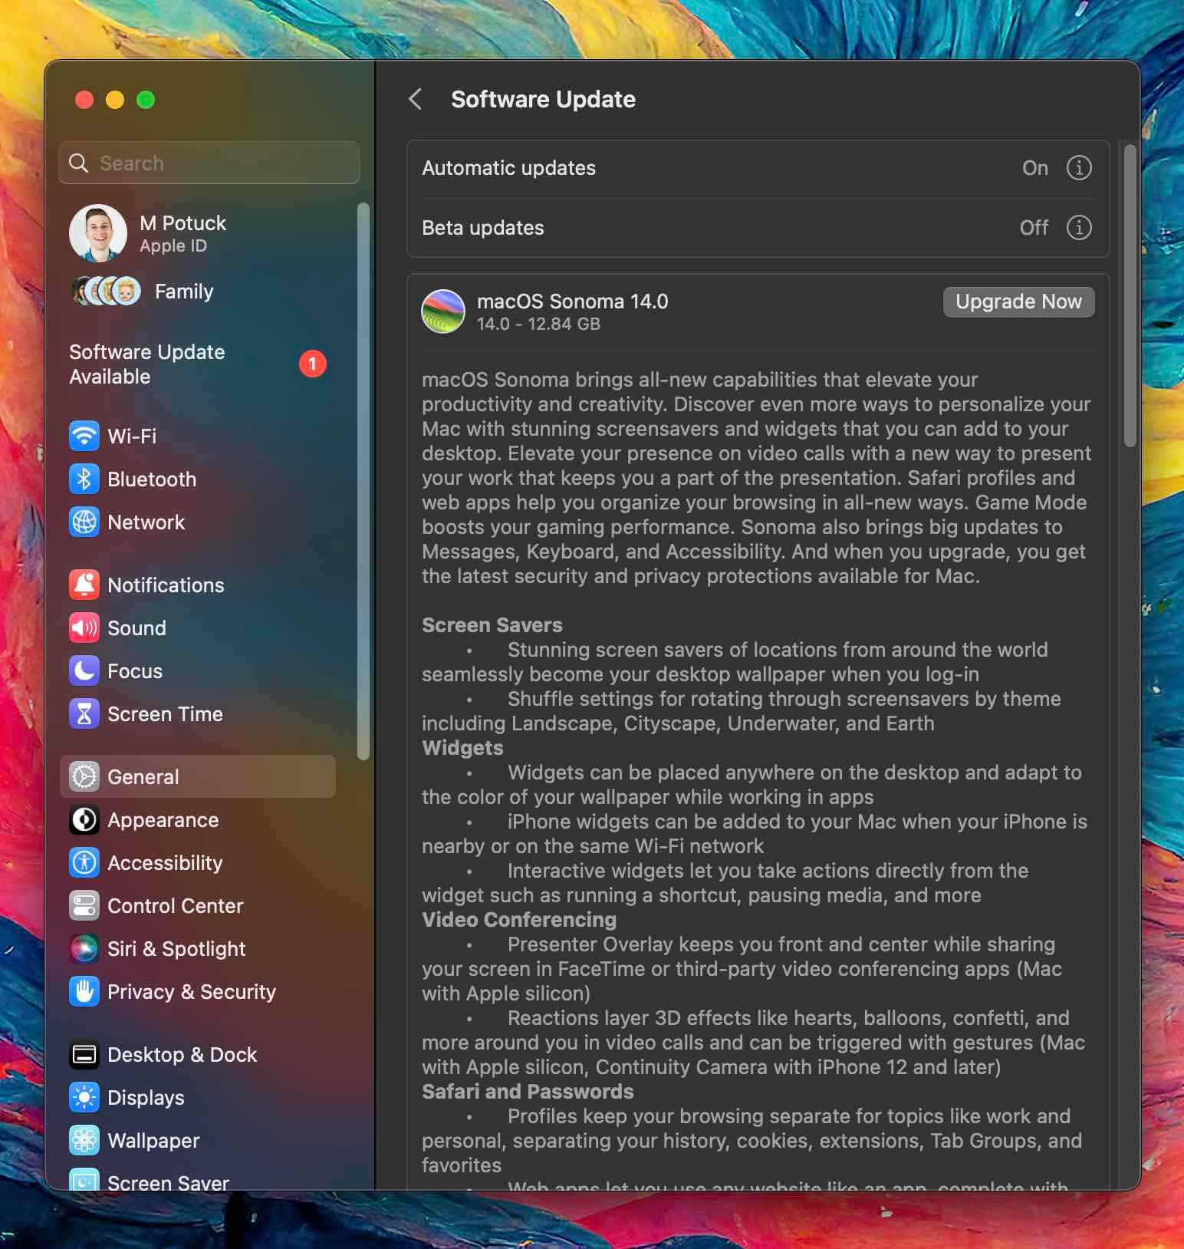Open Control Center icon
Image resolution: width=1184 pixels, height=1249 pixels.
pos(84,905)
